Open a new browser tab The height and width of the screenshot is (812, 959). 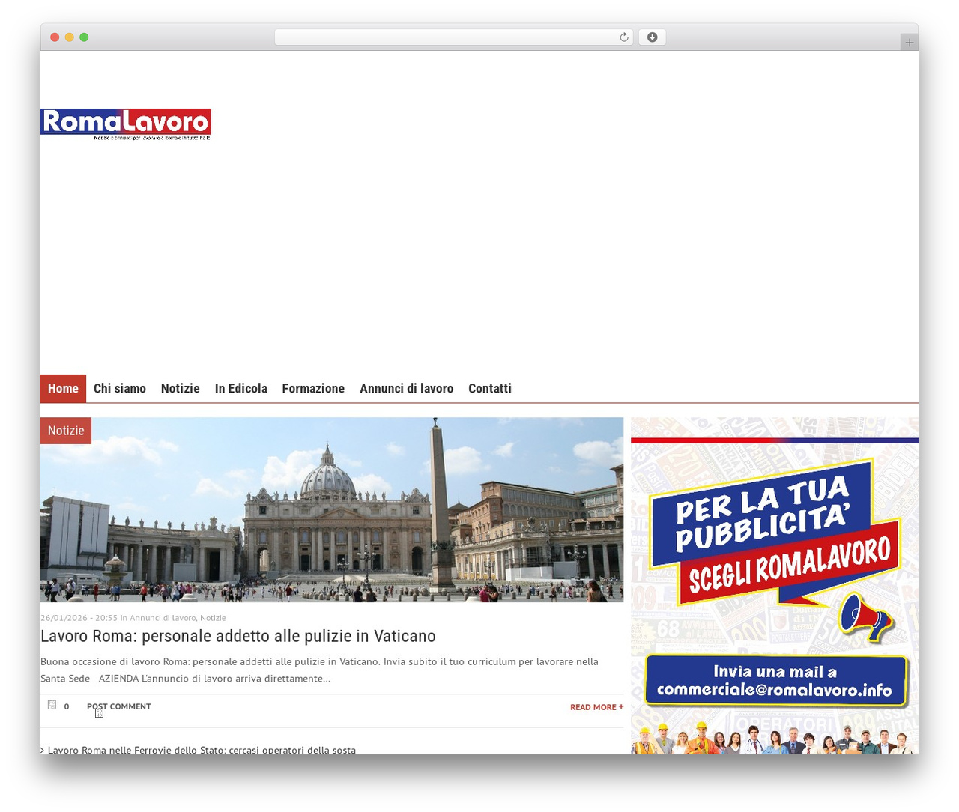[909, 43]
